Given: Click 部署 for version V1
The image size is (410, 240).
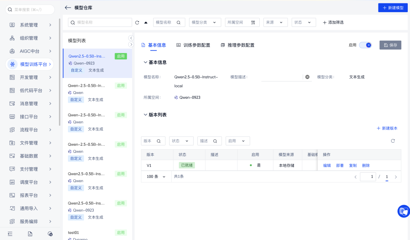Looking at the screenshot, I should pyautogui.click(x=340, y=165).
